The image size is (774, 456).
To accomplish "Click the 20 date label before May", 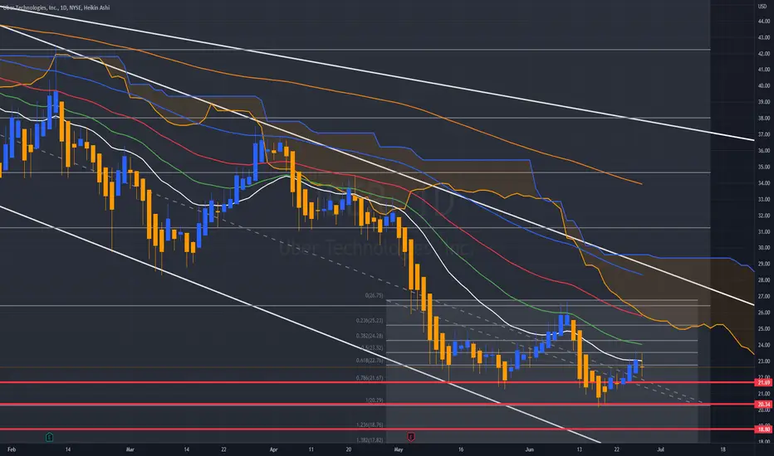I will [x=349, y=449].
